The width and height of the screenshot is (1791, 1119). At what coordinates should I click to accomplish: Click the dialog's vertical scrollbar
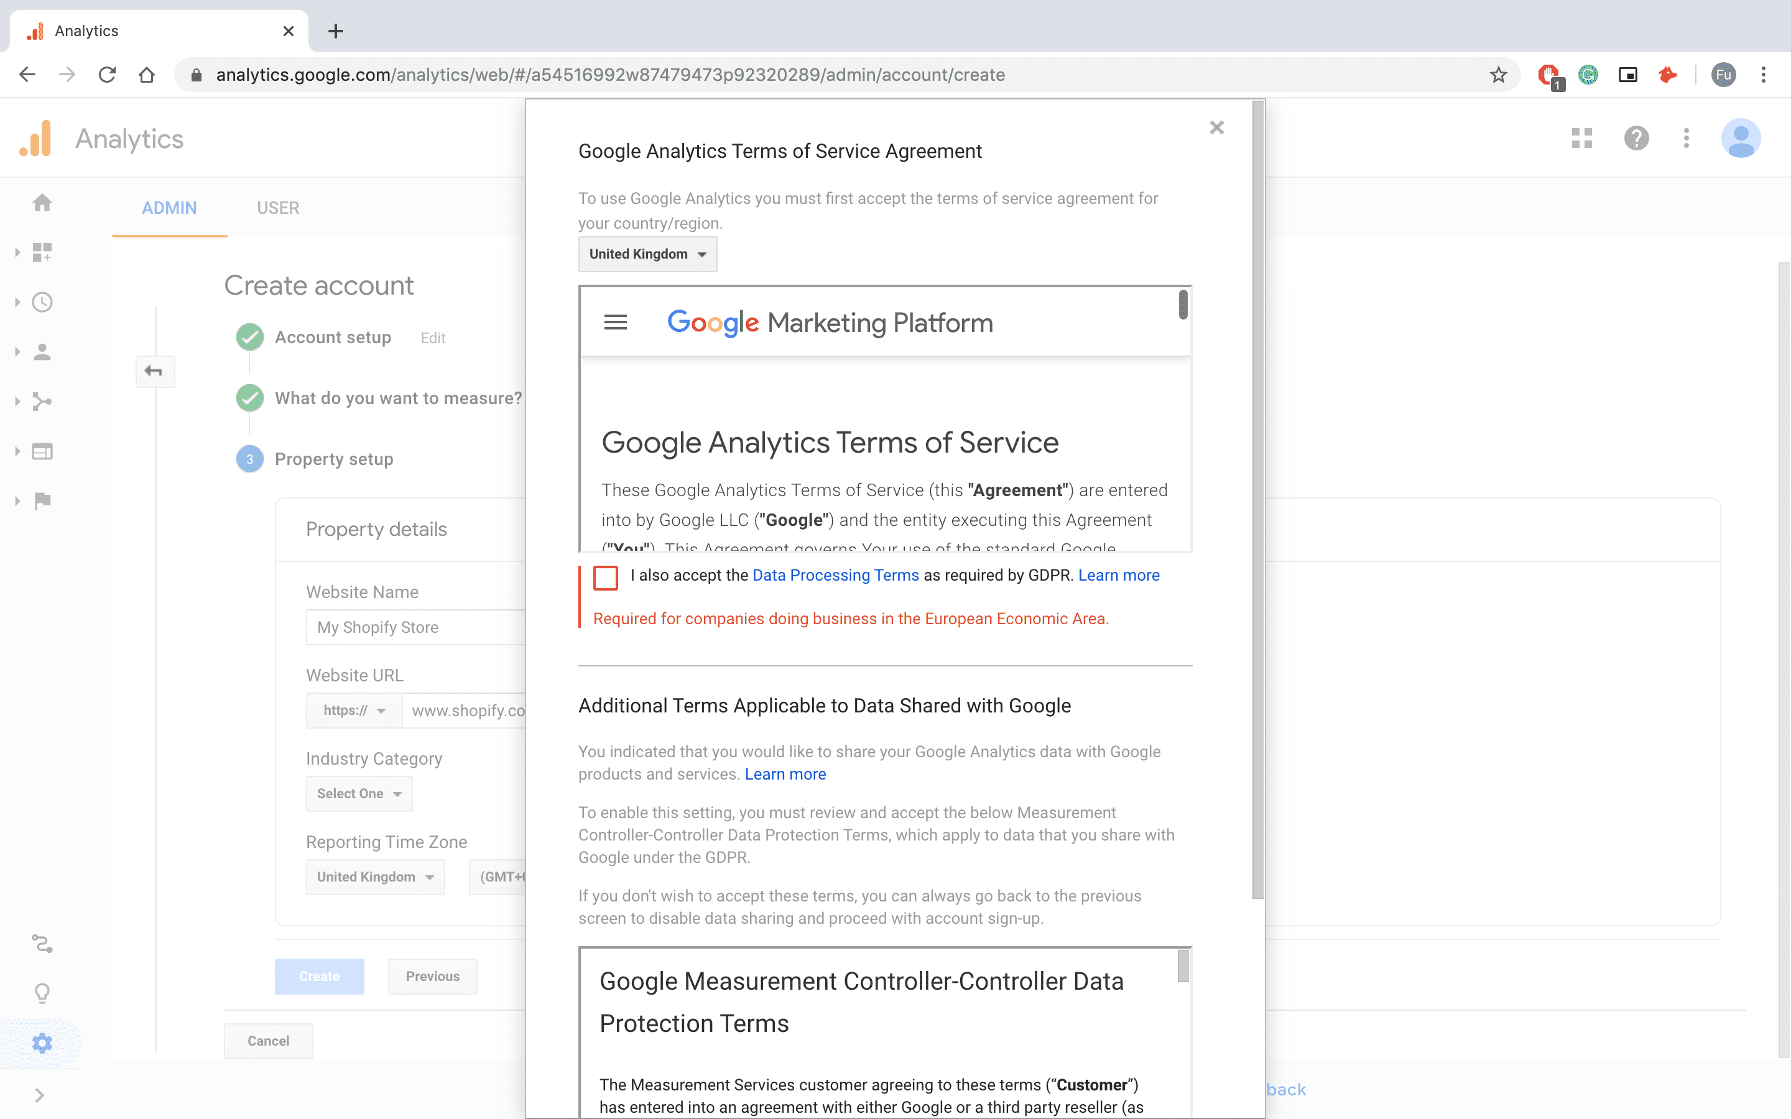[1257, 500]
